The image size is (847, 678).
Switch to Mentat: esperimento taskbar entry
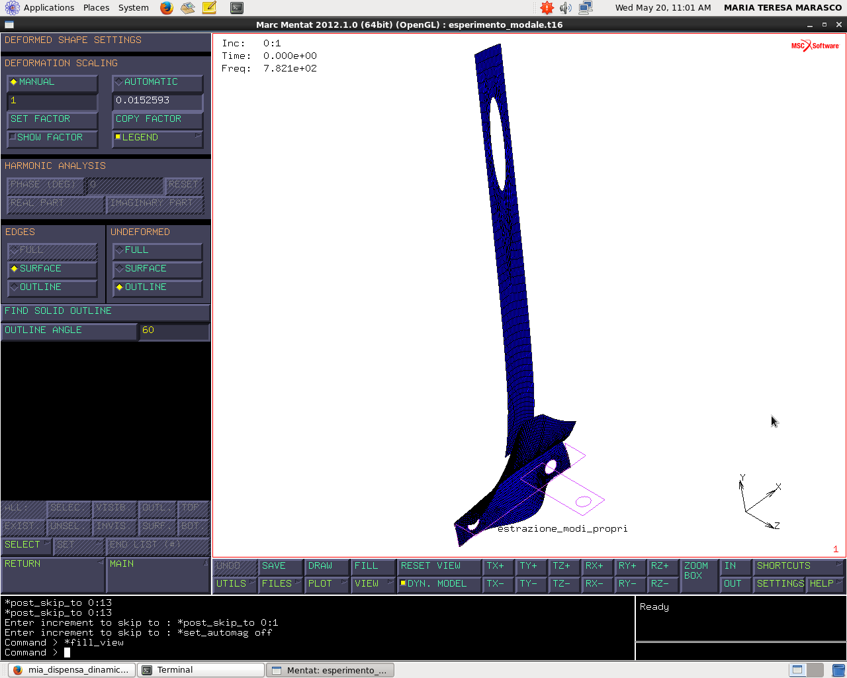(330, 670)
